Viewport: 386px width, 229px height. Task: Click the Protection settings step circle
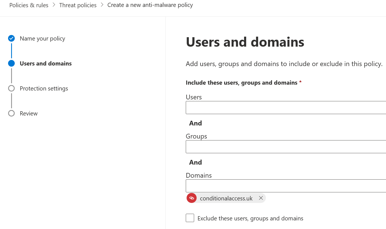[11, 88]
